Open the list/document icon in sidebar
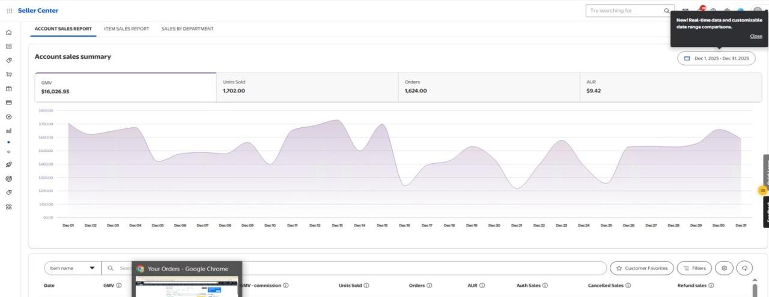 [x=8, y=46]
